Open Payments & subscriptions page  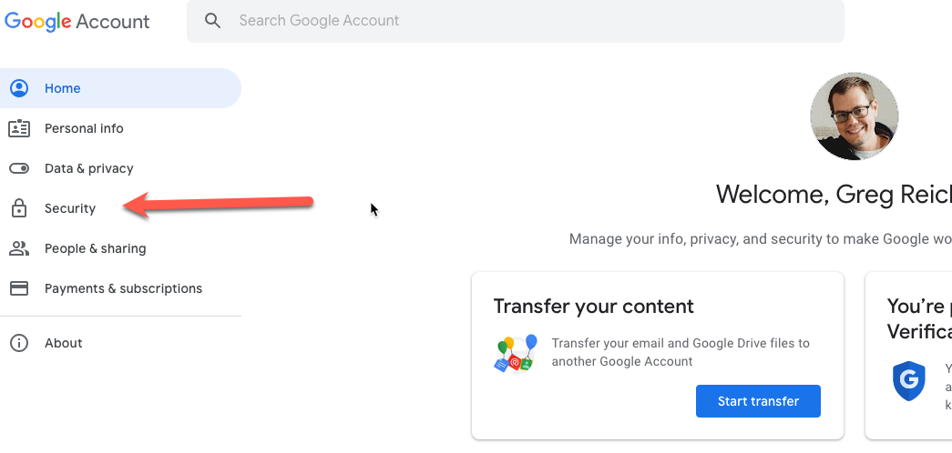[123, 288]
